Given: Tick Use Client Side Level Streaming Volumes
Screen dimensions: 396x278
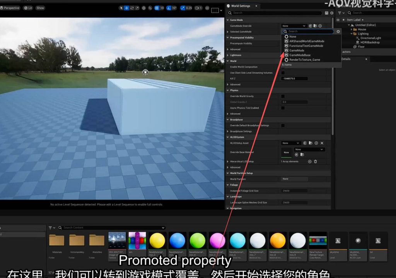Looking at the screenshot, I should click(x=283, y=73).
